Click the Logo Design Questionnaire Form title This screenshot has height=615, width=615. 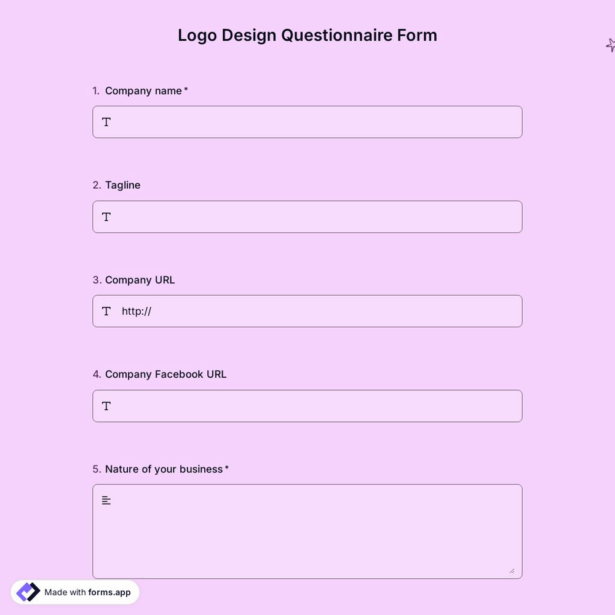[x=307, y=35]
